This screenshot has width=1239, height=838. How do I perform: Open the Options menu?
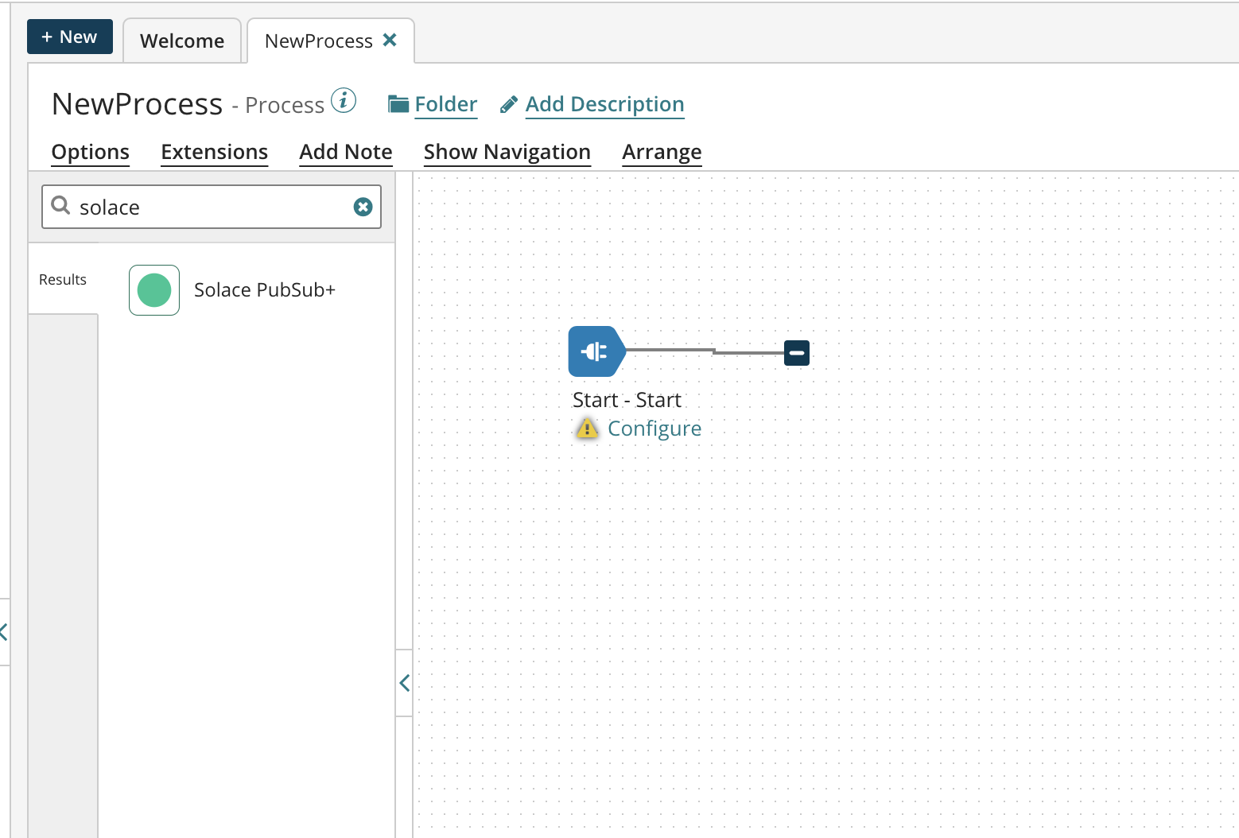[91, 152]
